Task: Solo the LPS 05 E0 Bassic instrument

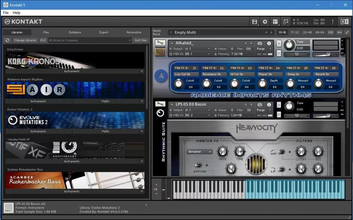Action: click(279, 105)
